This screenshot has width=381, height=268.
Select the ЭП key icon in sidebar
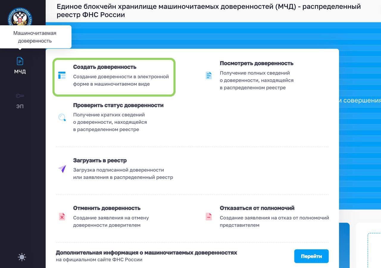(x=20, y=96)
